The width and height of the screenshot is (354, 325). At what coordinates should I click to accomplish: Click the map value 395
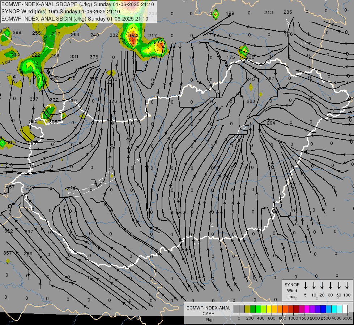click(53, 122)
